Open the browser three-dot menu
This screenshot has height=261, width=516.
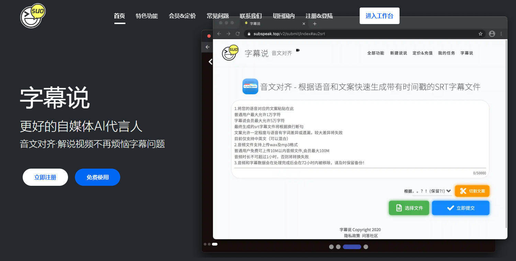pyautogui.click(x=501, y=34)
